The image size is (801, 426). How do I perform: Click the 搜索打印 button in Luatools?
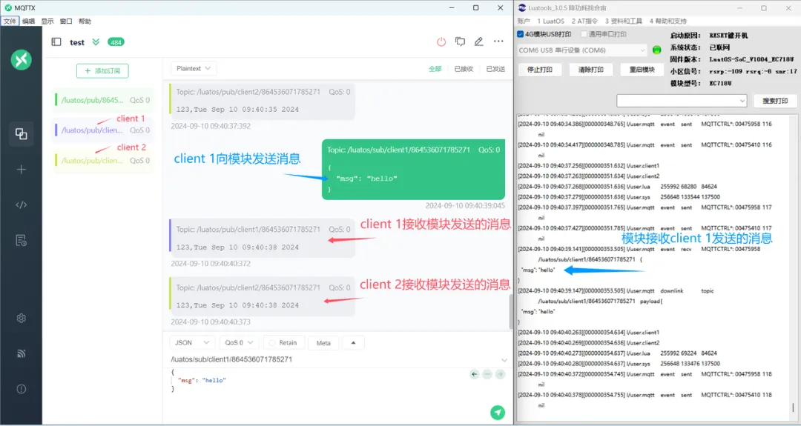pos(775,101)
